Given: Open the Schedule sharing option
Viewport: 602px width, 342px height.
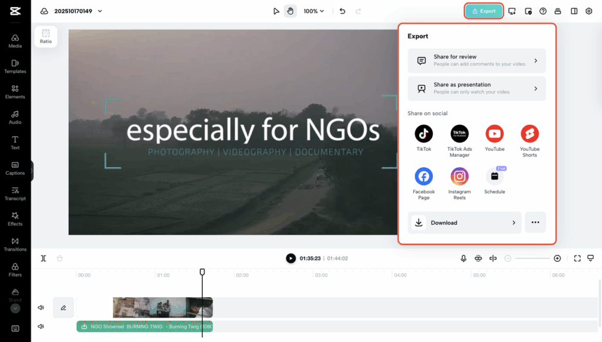Looking at the screenshot, I should coord(494,177).
